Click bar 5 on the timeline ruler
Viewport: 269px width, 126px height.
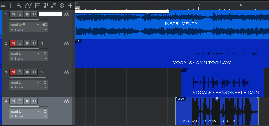(x=241, y=5)
